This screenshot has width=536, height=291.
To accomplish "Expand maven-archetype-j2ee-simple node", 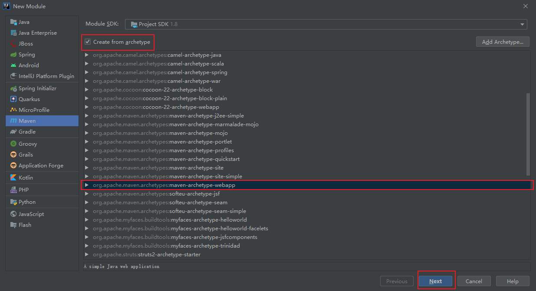I will [87, 116].
